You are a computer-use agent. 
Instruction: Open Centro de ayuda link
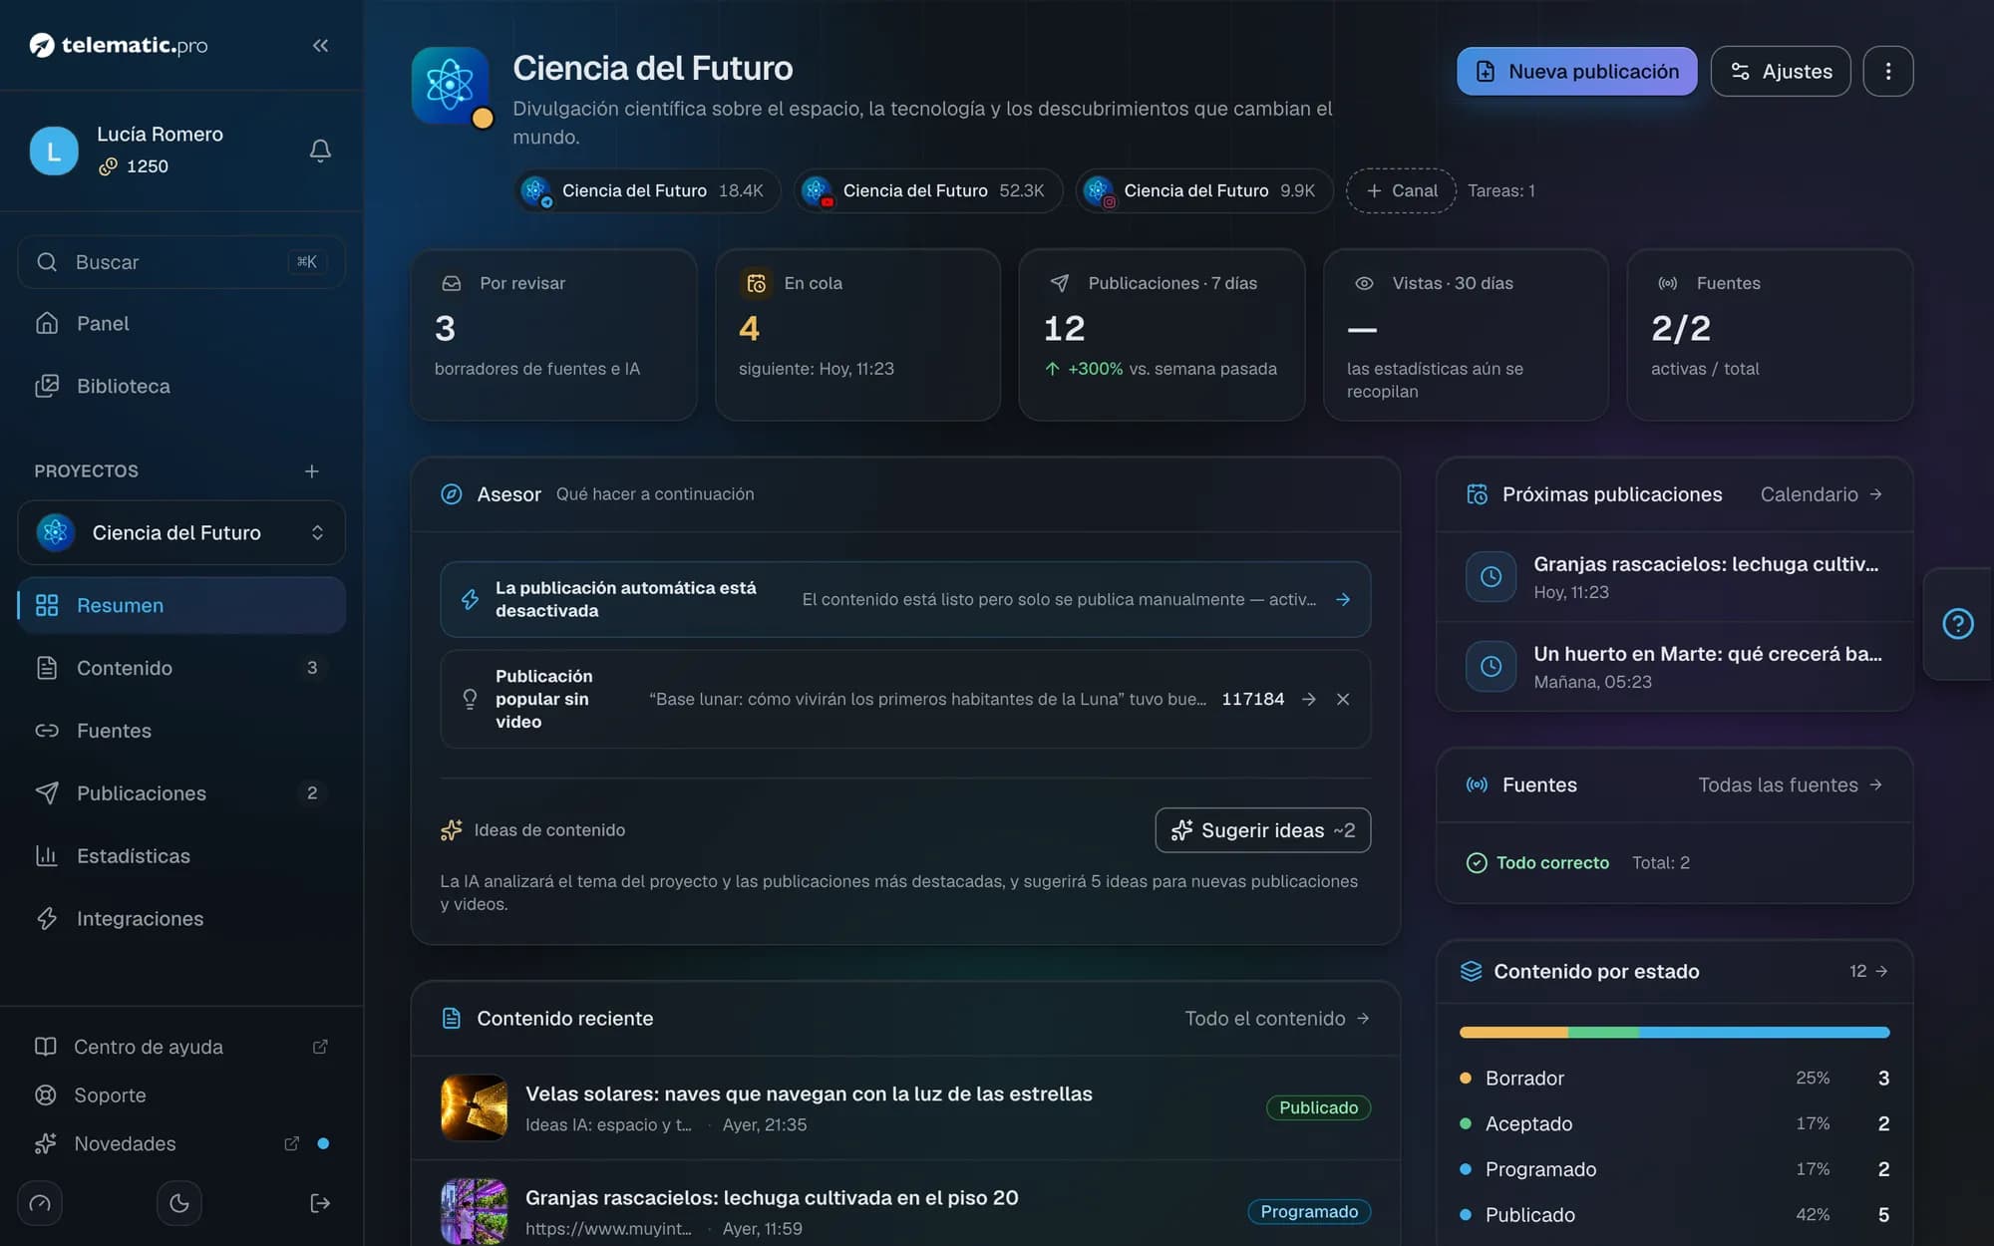[x=181, y=1047]
